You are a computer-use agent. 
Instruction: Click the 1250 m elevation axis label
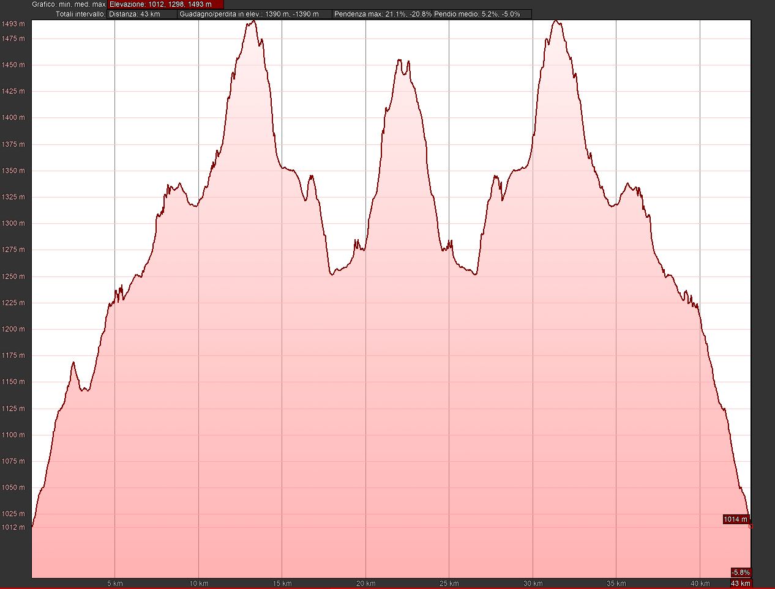(13, 276)
